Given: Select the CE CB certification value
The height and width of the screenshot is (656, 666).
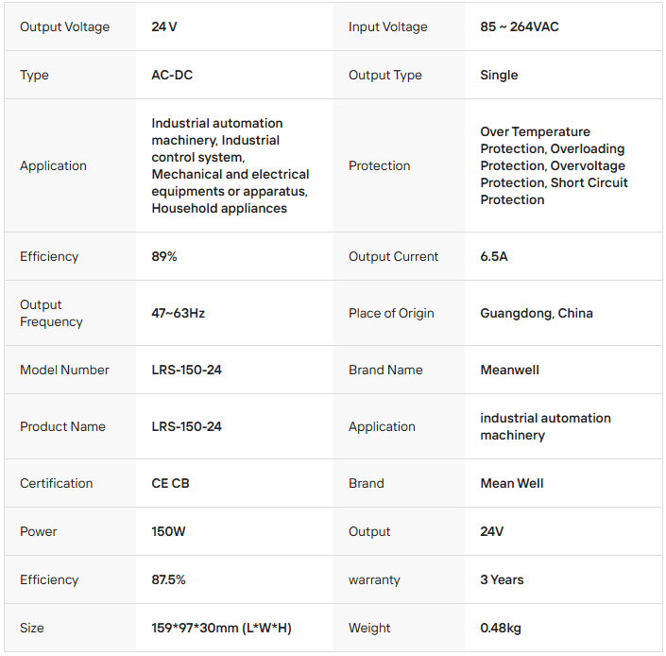Looking at the screenshot, I should [171, 483].
